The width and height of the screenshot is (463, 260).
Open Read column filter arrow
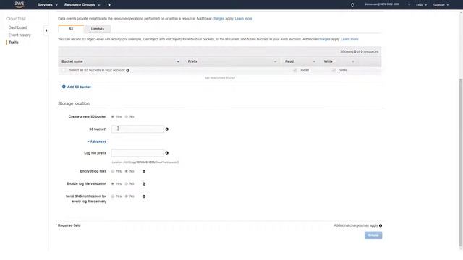pos(314,61)
